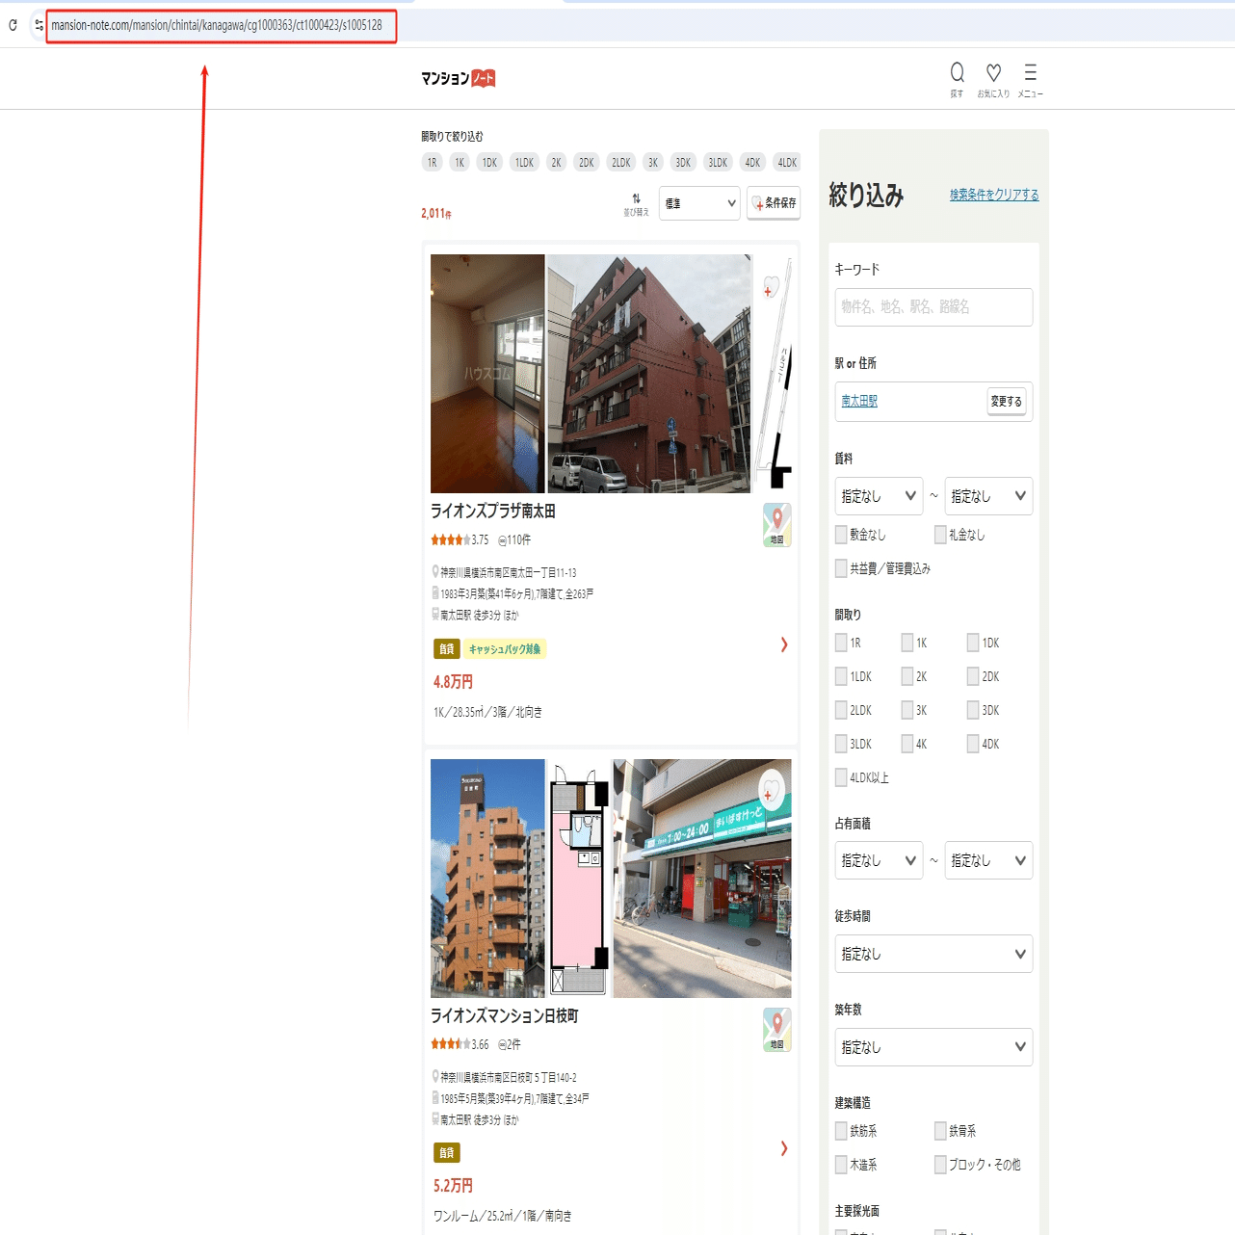Click the 4.8万円 rent price
Image resolution: width=1235 pixels, height=1235 pixels.
453,682
